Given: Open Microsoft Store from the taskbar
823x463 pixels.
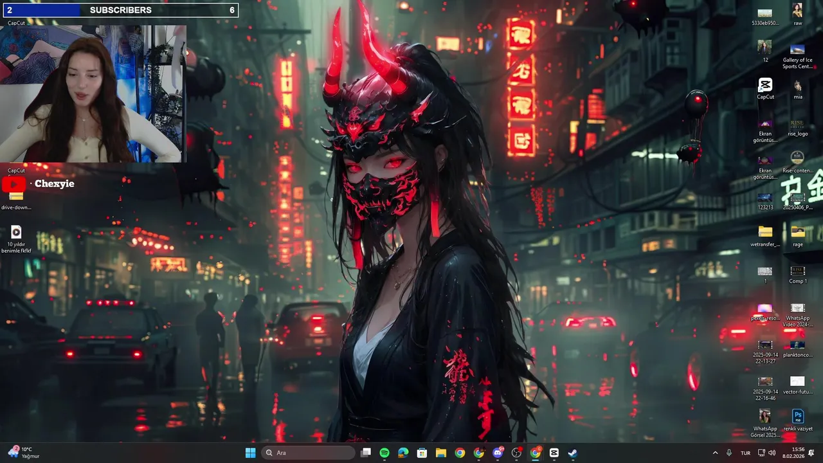Looking at the screenshot, I should click(422, 453).
